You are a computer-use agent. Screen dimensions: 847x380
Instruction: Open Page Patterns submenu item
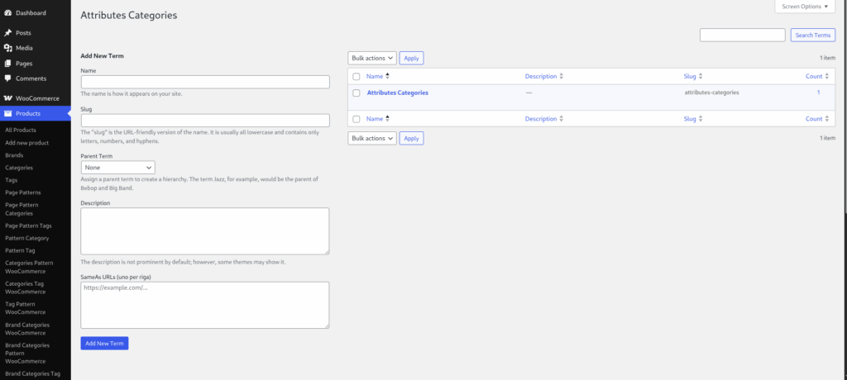(22, 192)
